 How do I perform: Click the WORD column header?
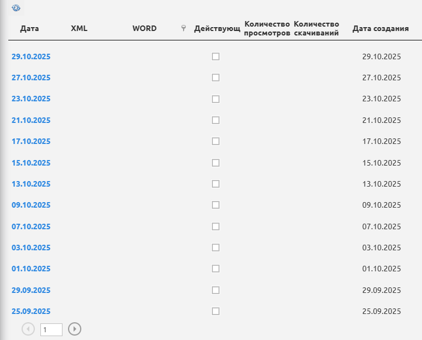(144, 28)
